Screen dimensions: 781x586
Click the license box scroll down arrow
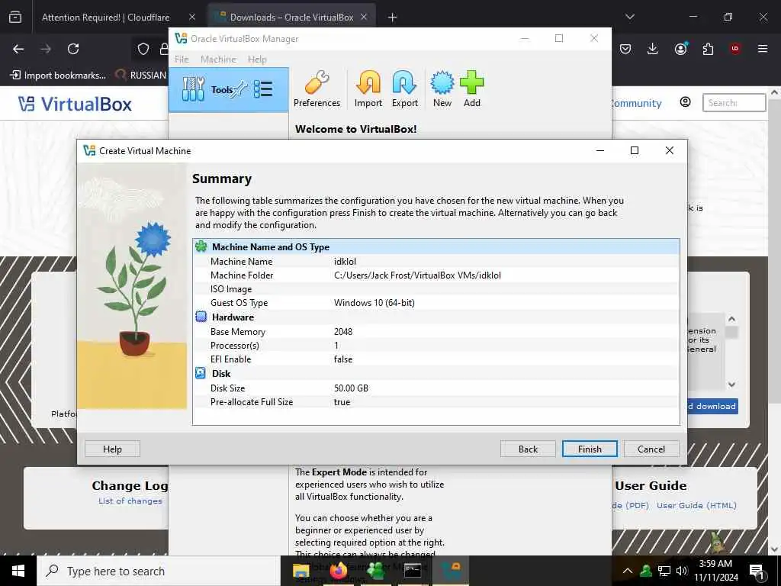pos(731,385)
